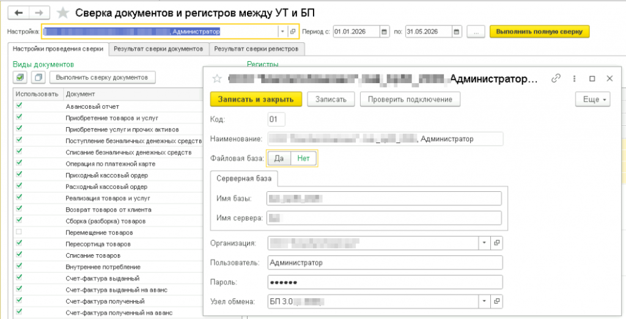626x319 pixels.
Task: Favorite star in the settings dialog header
Action: click(x=217, y=79)
